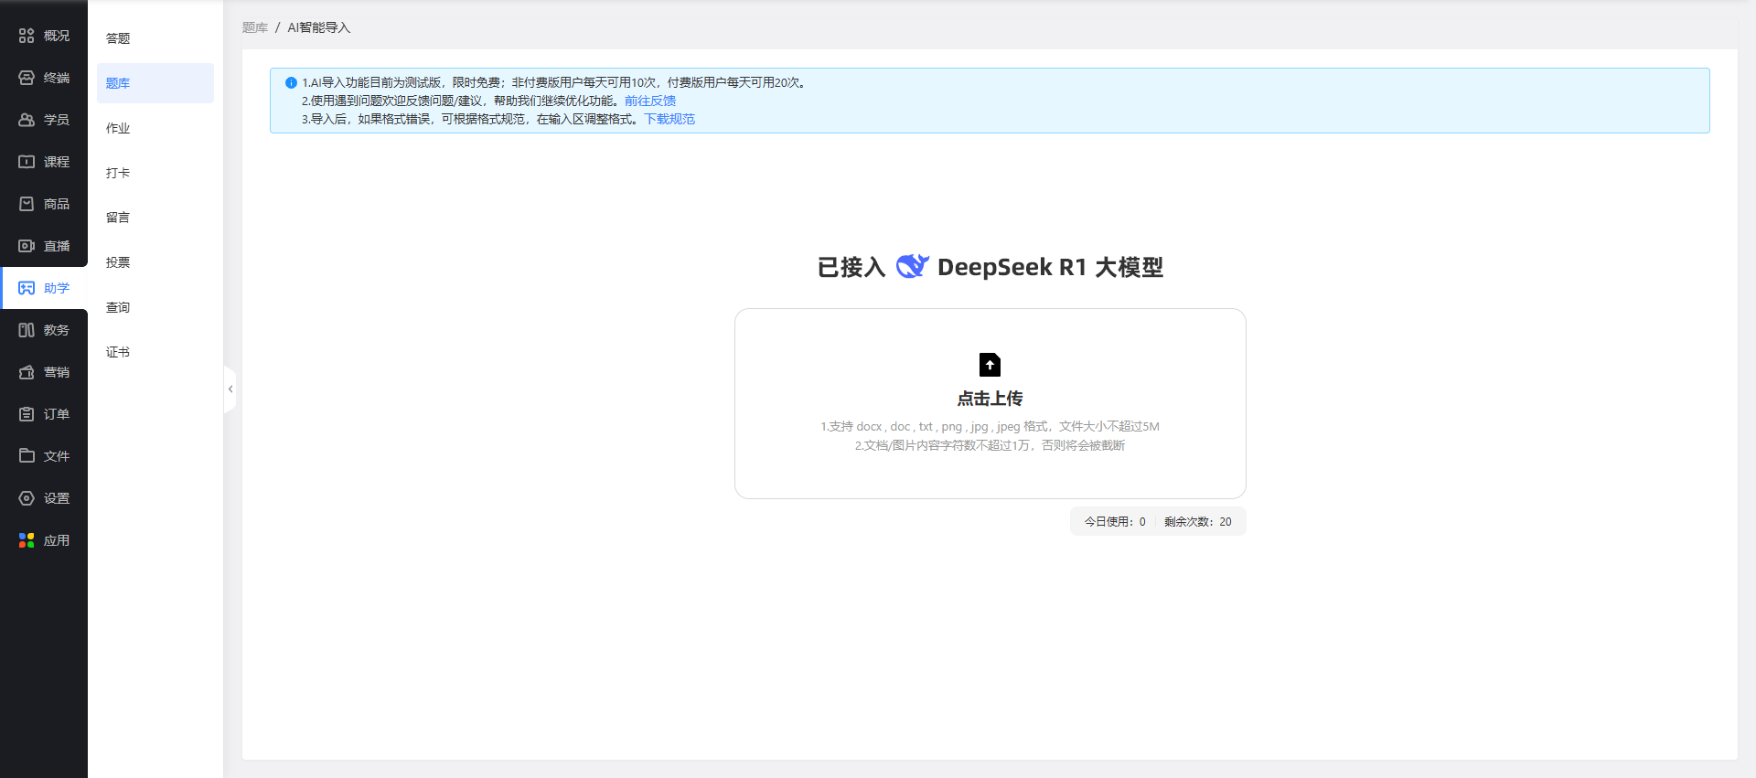This screenshot has width=1756, height=778.
Task: Click the 终端 terminal icon in sidebar
Action: tap(27, 78)
